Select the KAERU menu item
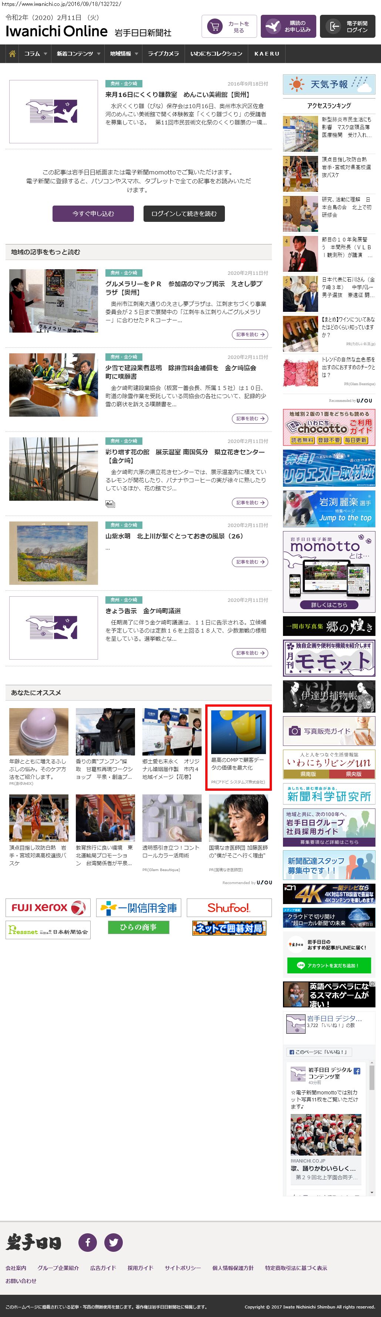Viewport: 381px width, 1317px height. (x=267, y=54)
